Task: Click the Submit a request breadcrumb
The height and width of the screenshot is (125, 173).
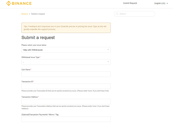Action: pyautogui.click(x=38, y=14)
